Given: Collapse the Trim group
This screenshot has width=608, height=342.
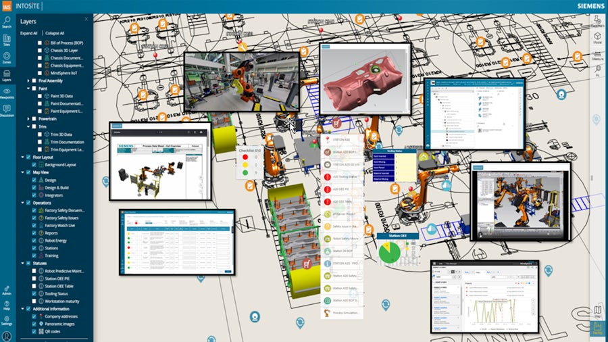Looking at the screenshot, I should pos(28,126).
